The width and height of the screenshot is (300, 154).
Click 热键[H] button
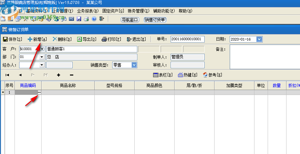pos(188,75)
